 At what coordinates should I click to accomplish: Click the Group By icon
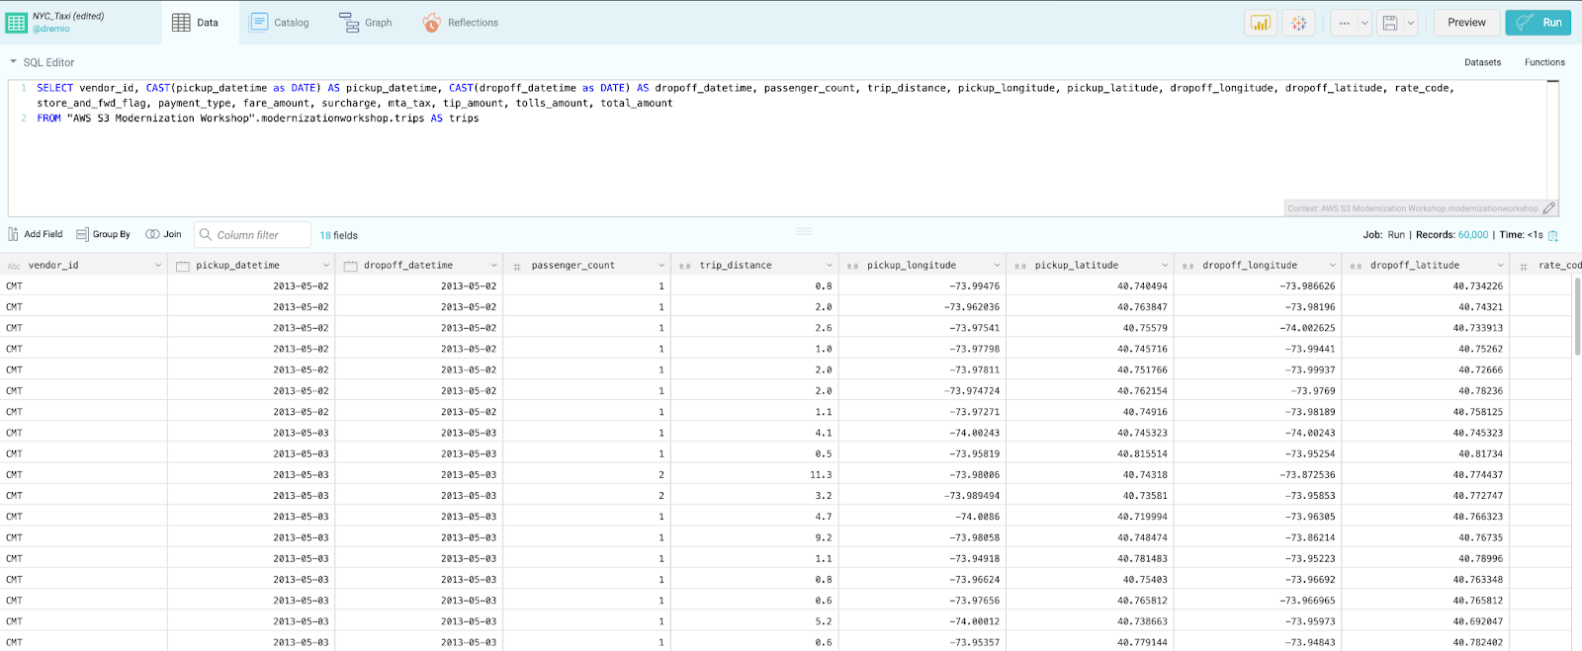[82, 234]
